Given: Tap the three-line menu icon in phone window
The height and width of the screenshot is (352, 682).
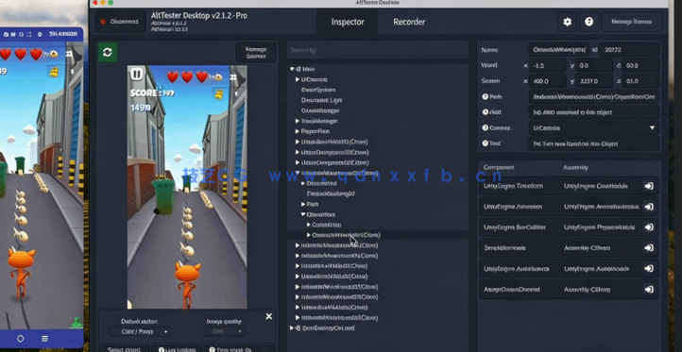Looking at the screenshot, I should tap(44, 339).
